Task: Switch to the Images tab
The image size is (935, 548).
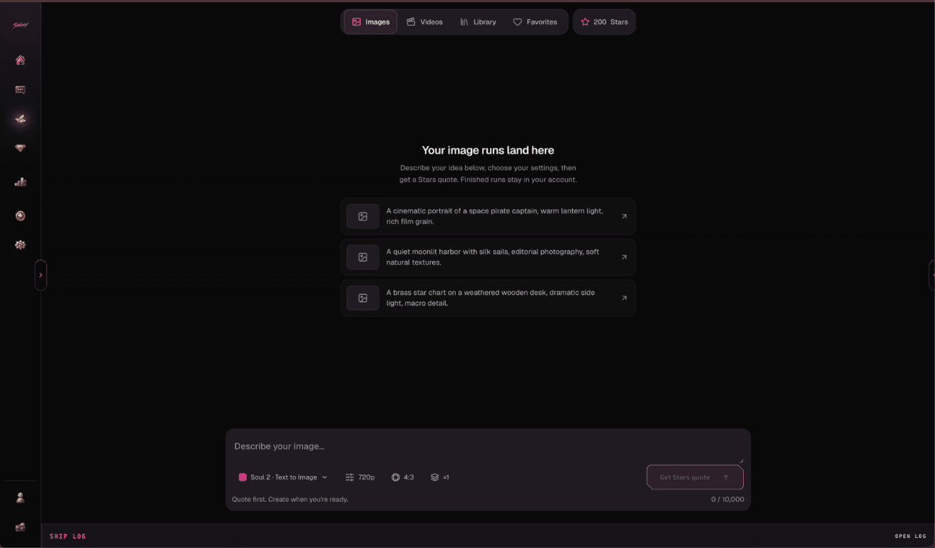Action: [370, 22]
